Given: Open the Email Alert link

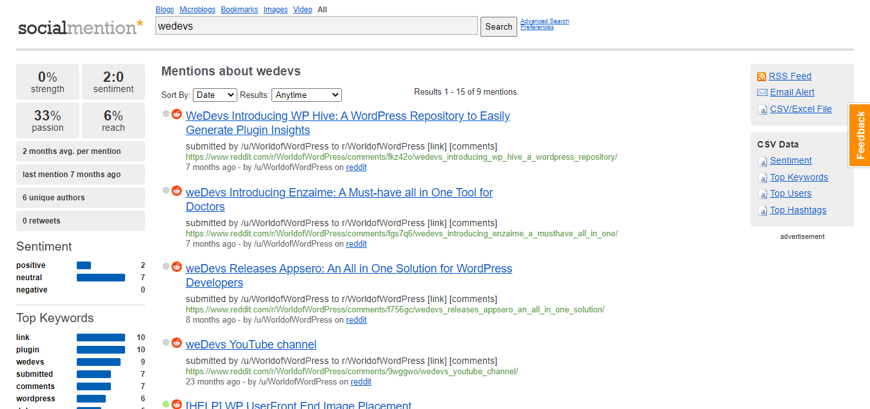Looking at the screenshot, I should pos(792,93).
